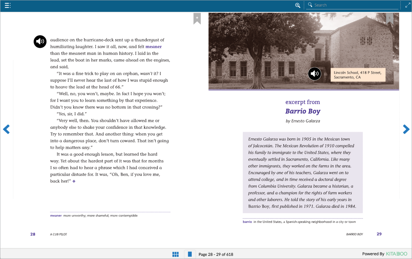The height and width of the screenshot is (259, 412).
Task: Click the 'meaner' footnote definition on page 28
Action: click(x=94, y=216)
